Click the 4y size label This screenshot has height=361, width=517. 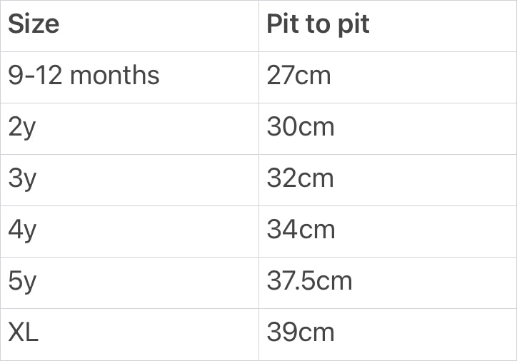[21, 230]
